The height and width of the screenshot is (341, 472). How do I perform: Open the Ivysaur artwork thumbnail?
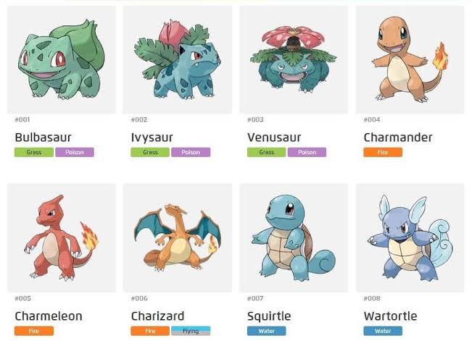178,59
